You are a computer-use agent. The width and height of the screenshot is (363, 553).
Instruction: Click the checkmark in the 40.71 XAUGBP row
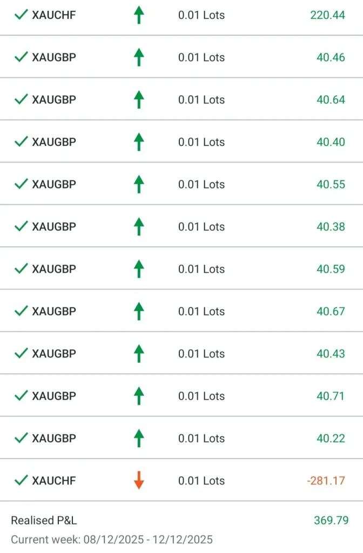(x=21, y=396)
